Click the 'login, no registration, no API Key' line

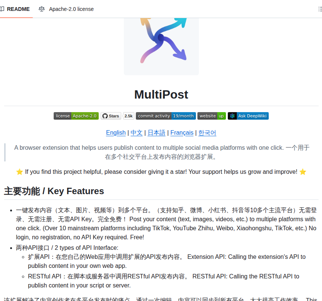(x=80, y=237)
